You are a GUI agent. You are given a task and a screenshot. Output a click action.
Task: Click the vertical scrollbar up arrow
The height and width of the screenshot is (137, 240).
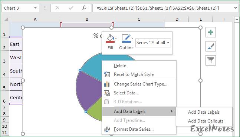(237, 19)
